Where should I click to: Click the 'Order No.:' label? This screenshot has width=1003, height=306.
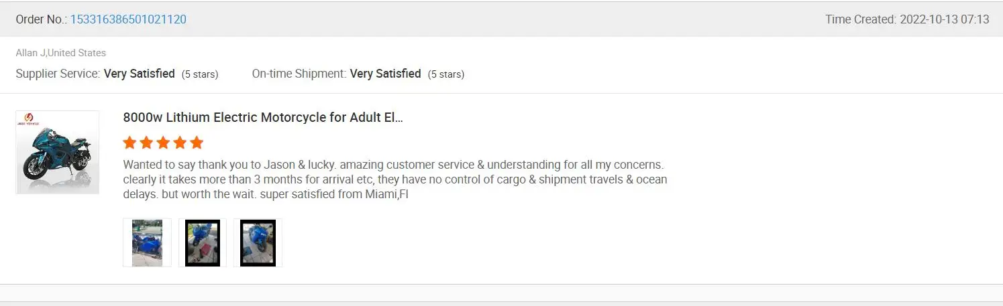click(42, 19)
